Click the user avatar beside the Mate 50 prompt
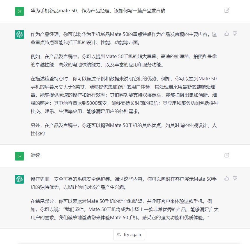The image size is (250, 244). (19, 11)
